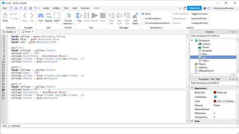This screenshot has width=239, height=134.
Task: Open the Replace tool
Action: 49,16
